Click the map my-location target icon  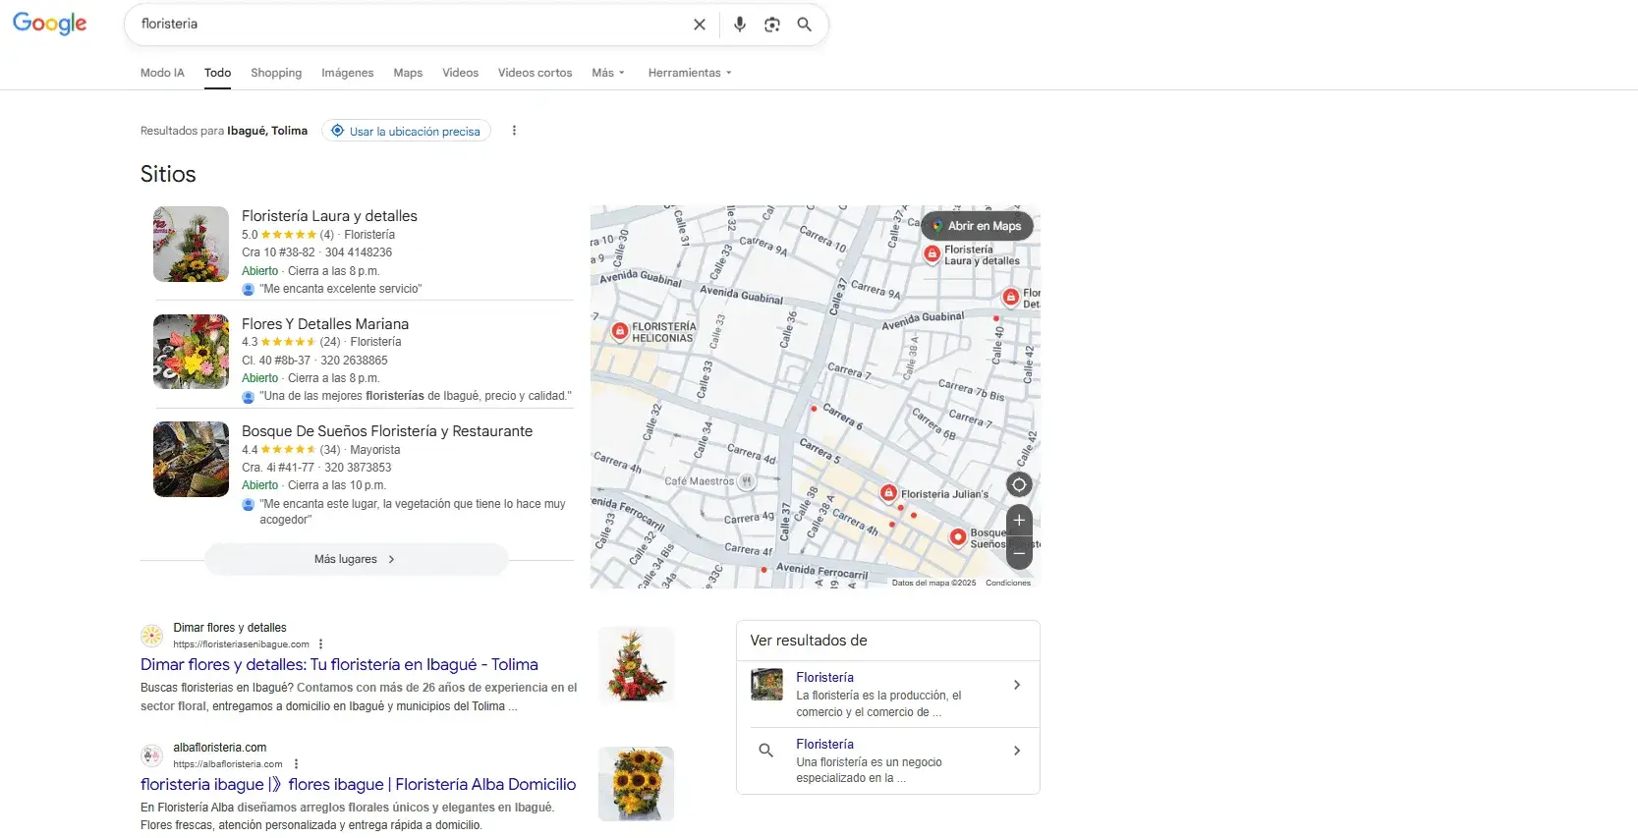pyautogui.click(x=1019, y=484)
